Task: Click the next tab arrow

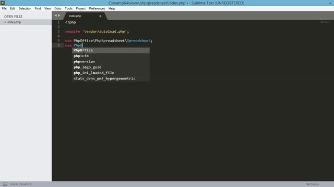Action: pos(59,16)
